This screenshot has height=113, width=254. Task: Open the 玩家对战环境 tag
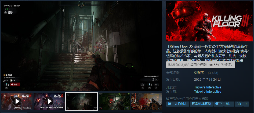(201, 104)
